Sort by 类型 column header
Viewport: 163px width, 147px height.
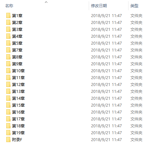[134, 6]
